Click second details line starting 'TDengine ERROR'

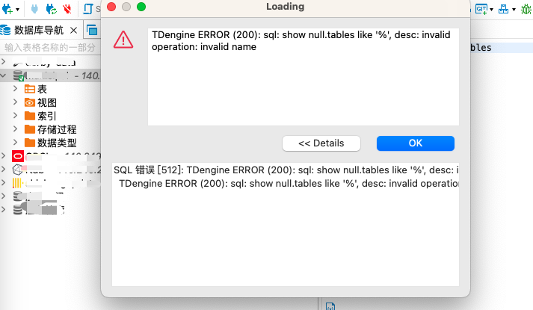click(x=289, y=183)
